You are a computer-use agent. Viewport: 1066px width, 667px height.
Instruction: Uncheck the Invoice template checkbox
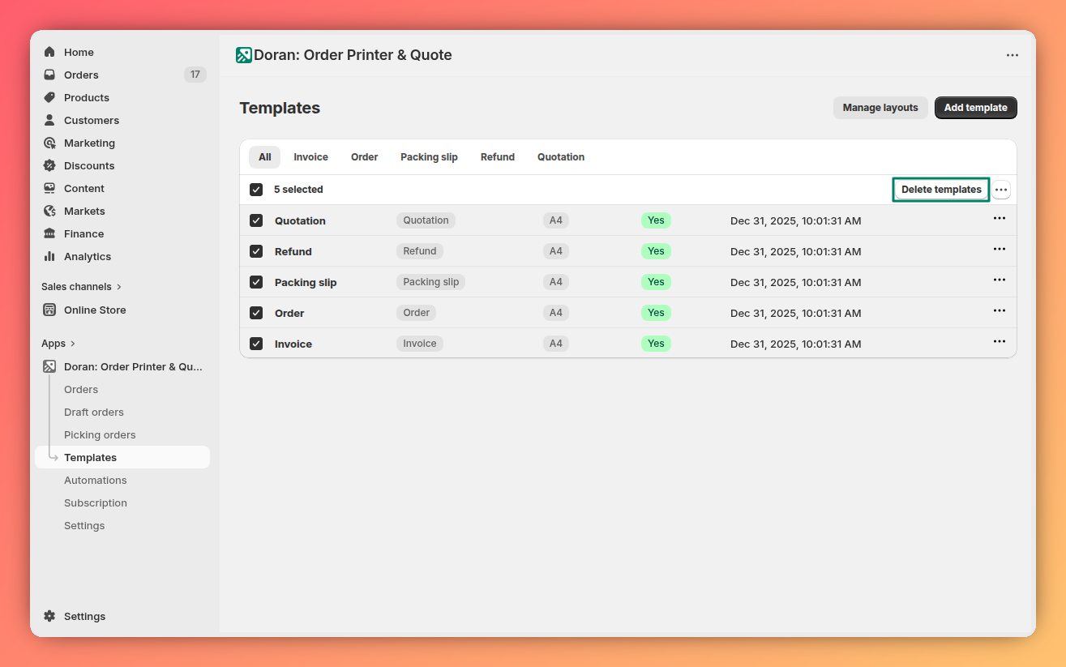pyautogui.click(x=256, y=344)
